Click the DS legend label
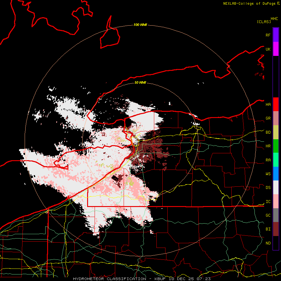Screen dimensions: 281x281 268,187
